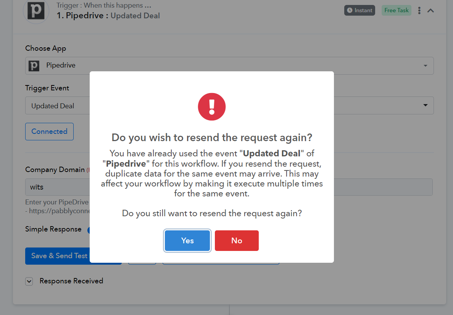Open the Choose App dropdown arrow

pos(425,66)
